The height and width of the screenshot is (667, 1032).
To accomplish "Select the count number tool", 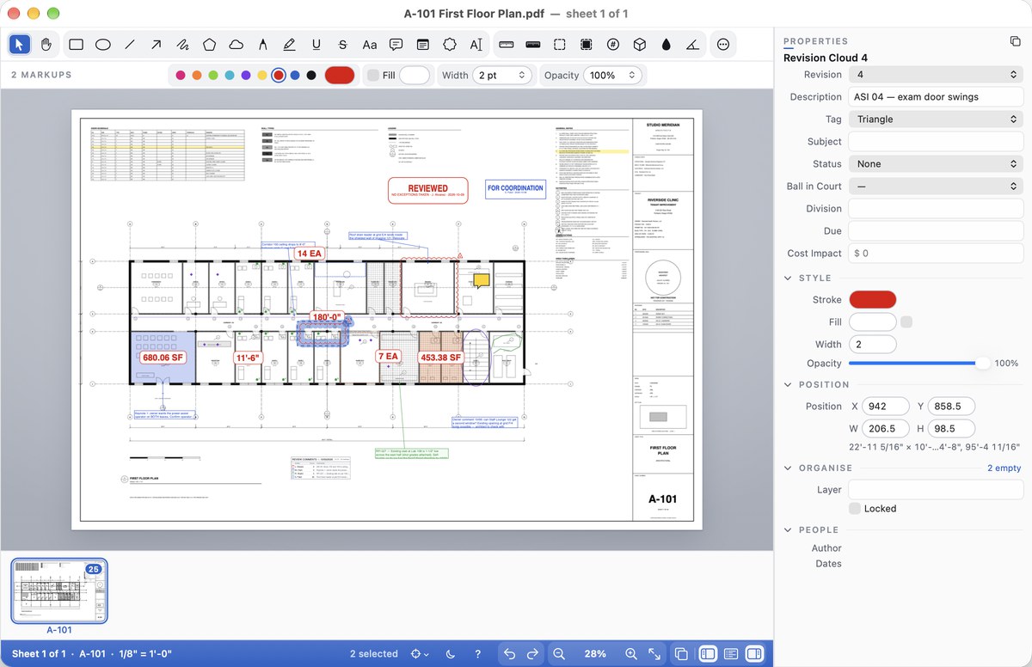I will point(612,45).
